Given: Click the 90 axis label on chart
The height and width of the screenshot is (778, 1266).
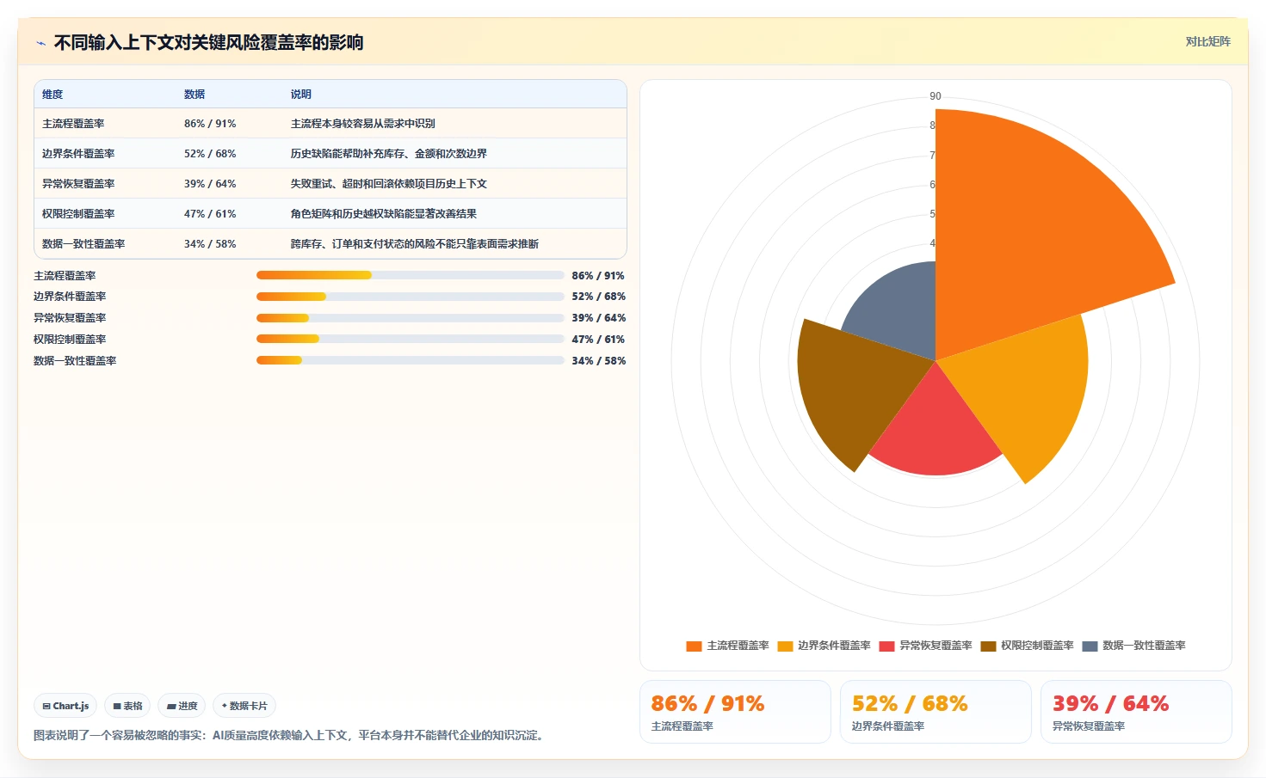Looking at the screenshot, I should pyautogui.click(x=936, y=96).
